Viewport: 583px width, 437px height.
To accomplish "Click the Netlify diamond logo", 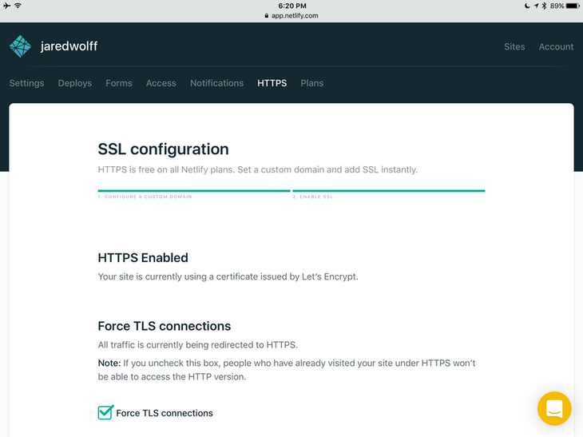I will point(20,46).
